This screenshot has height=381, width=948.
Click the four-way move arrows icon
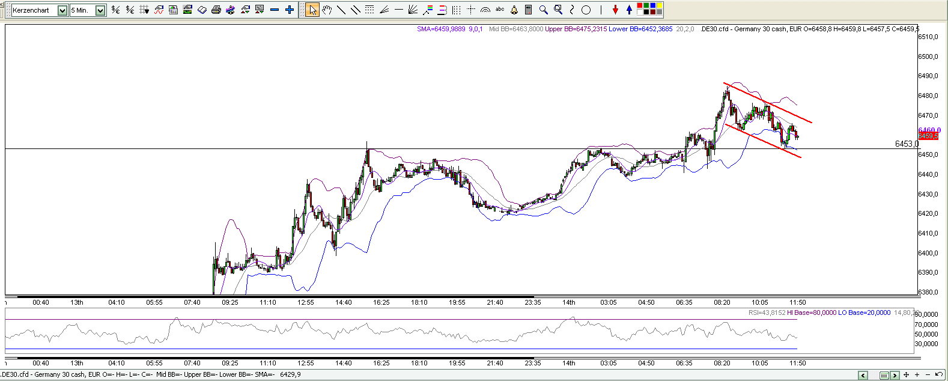coord(906,375)
